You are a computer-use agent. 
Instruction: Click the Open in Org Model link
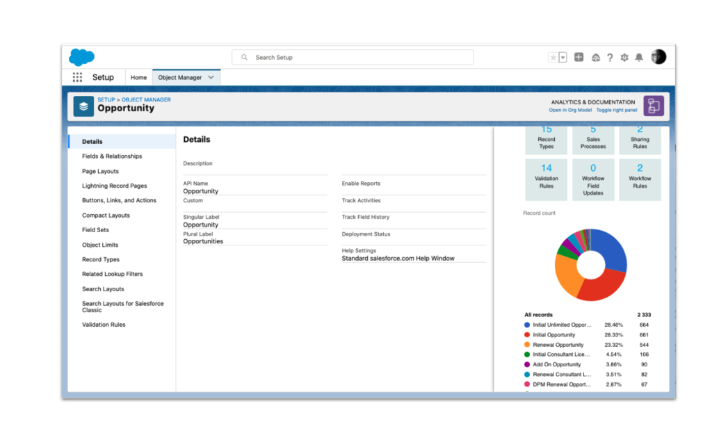point(570,110)
